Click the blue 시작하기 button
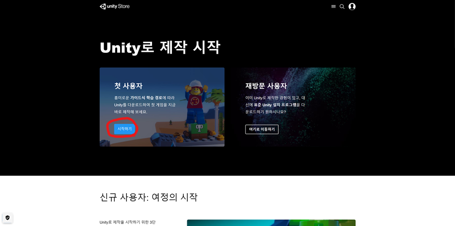Image resolution: width=455 pixels, height=226 pixels. 124,129
